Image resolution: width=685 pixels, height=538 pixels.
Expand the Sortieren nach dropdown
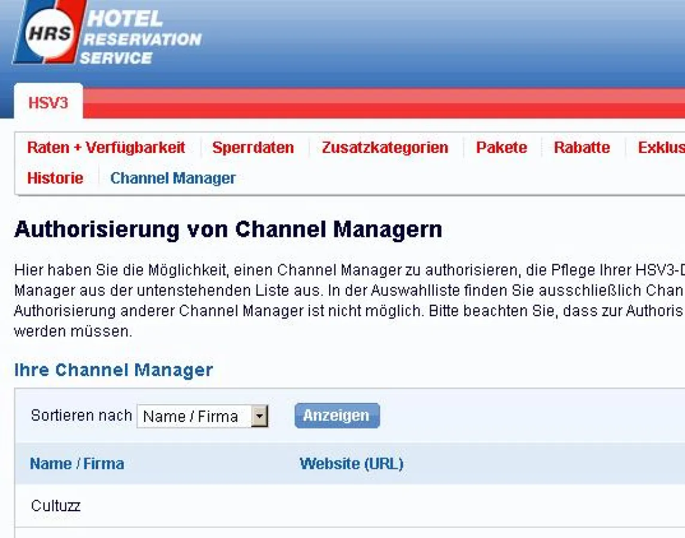tap(259, 417)
